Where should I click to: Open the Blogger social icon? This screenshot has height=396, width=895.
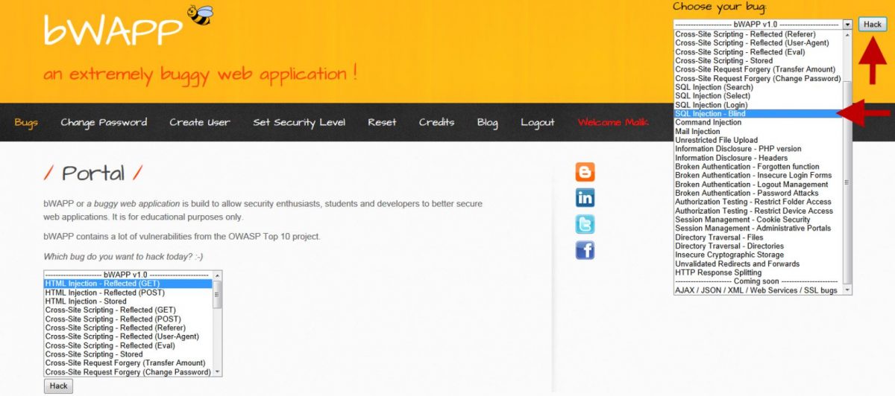click(585, 172)
